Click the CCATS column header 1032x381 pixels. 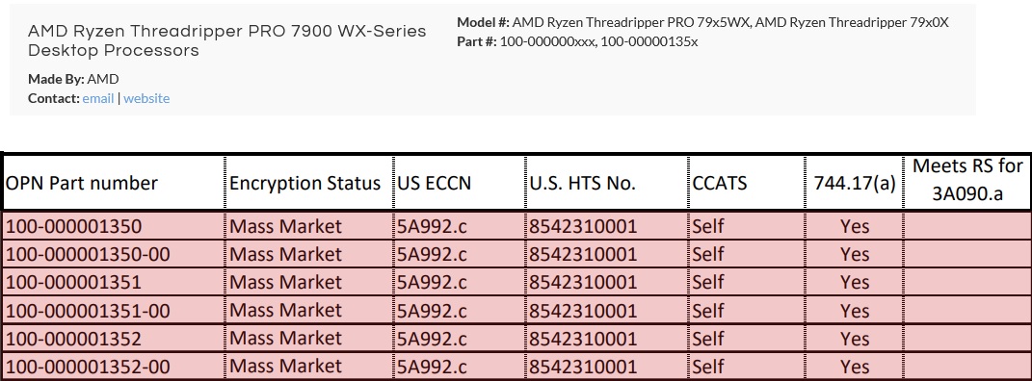[x=746, y=183]
